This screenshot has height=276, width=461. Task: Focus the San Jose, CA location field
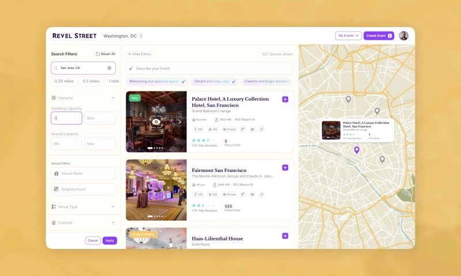(83, 68)
